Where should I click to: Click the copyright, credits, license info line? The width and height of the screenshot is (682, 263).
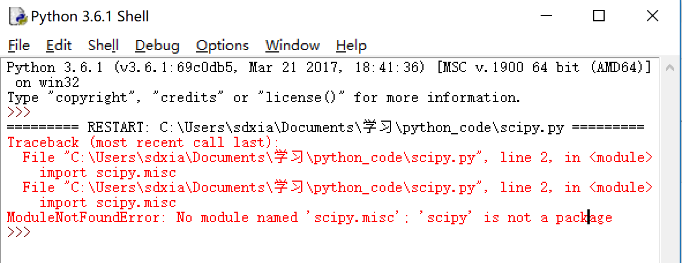(264, 97)
